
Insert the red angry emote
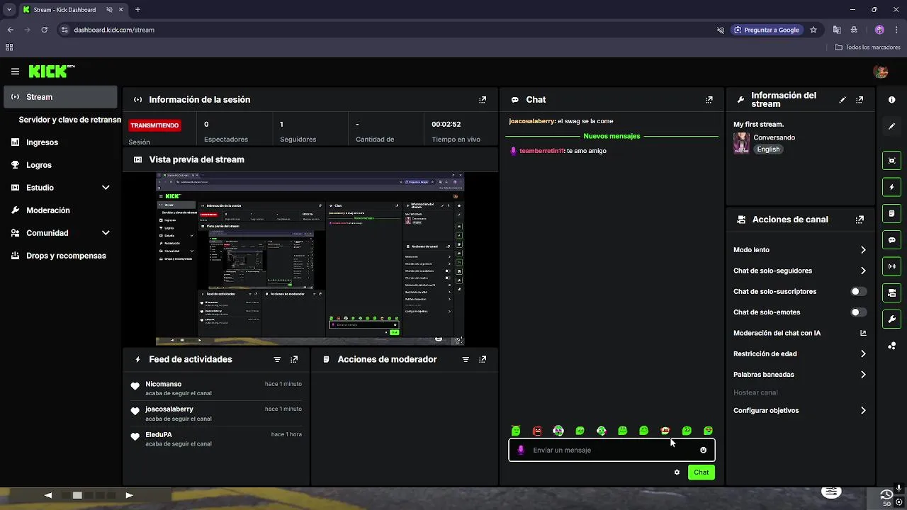[537, 431]
